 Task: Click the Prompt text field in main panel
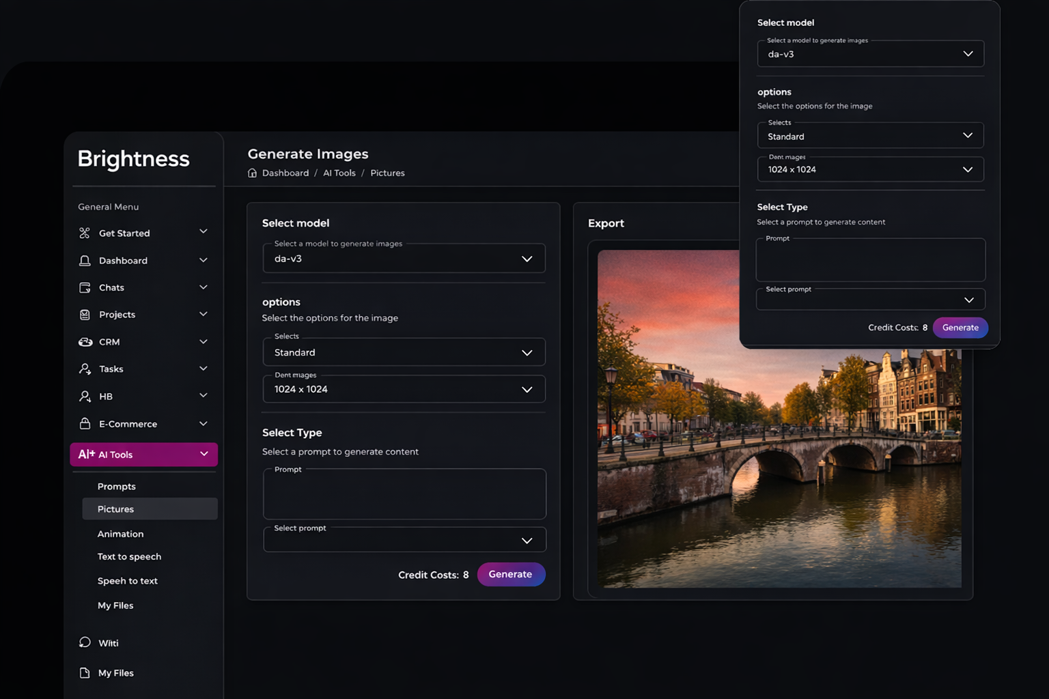(x=404, y=496)
